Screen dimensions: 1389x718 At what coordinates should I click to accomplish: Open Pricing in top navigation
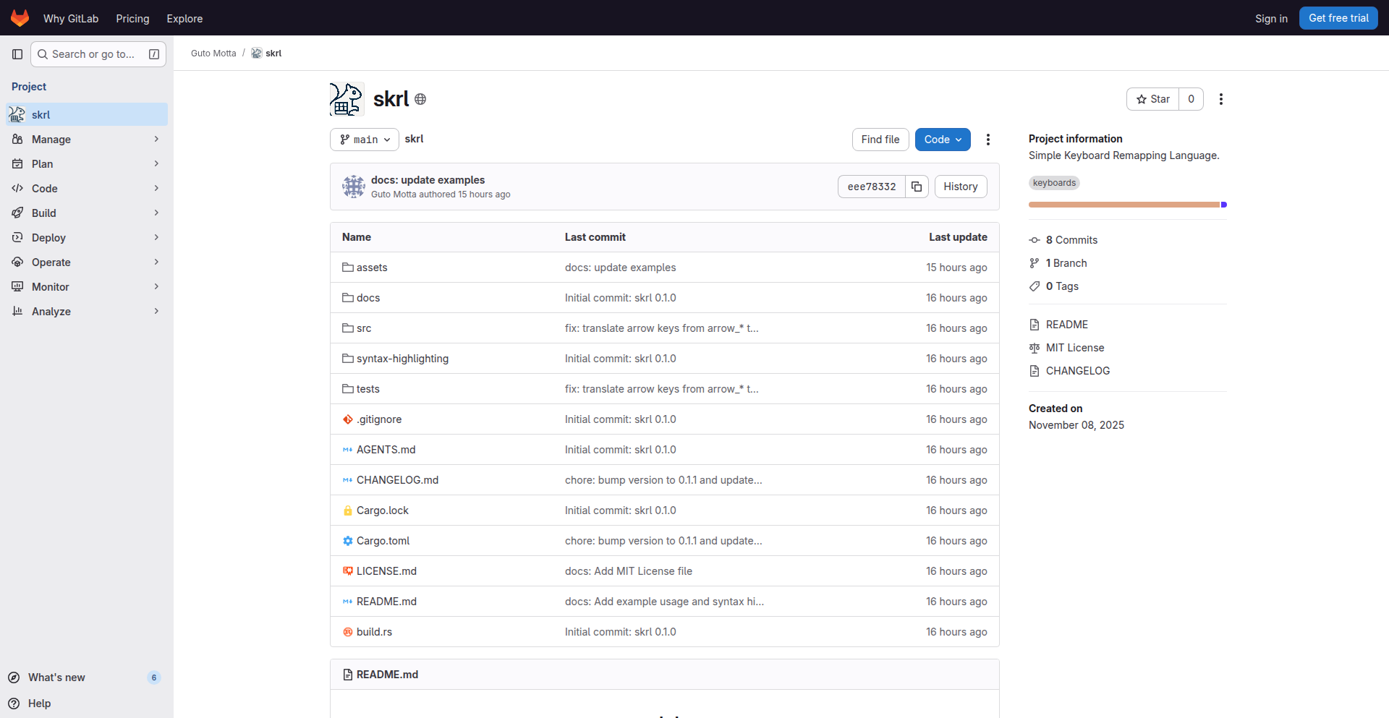[132, 19]
